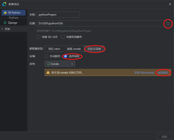174x140 pixels.
Task: Open the Conda type dropdown
Action: (x=60, y=64)
